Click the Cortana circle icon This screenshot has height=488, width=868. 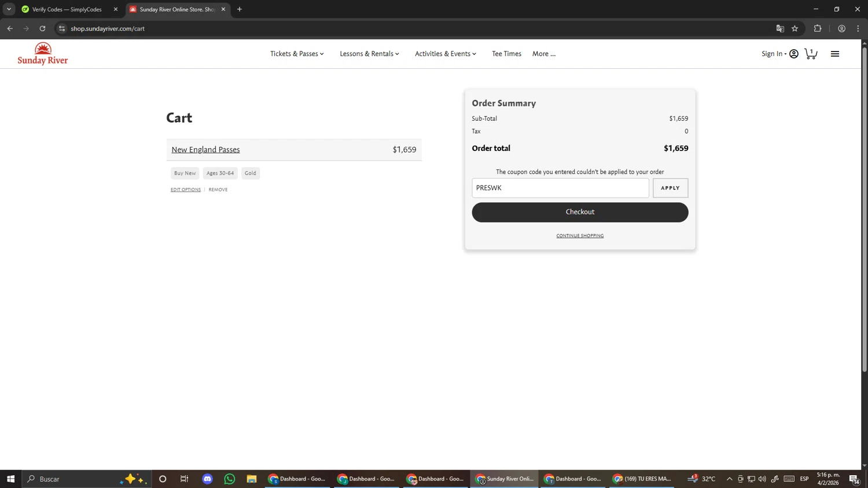pos(163,479)
